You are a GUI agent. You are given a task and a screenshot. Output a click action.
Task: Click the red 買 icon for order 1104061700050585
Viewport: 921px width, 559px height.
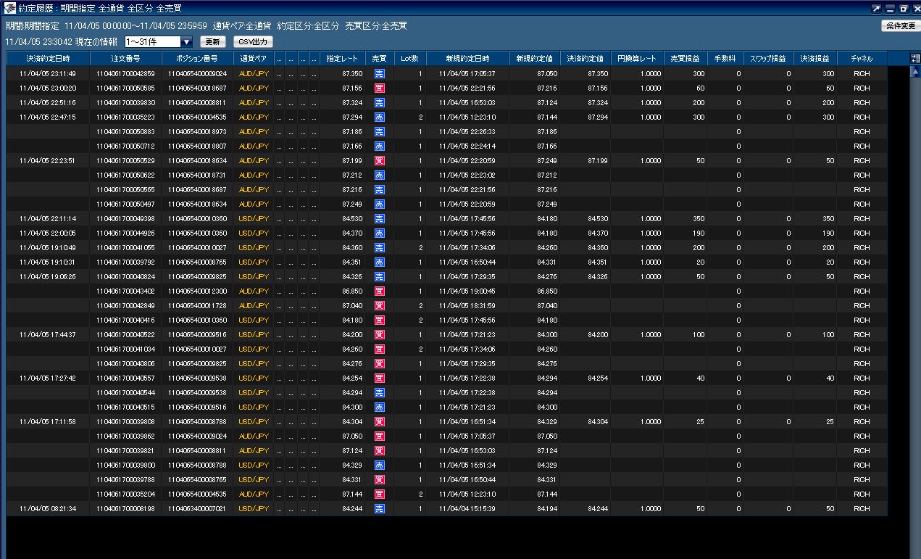379,88
